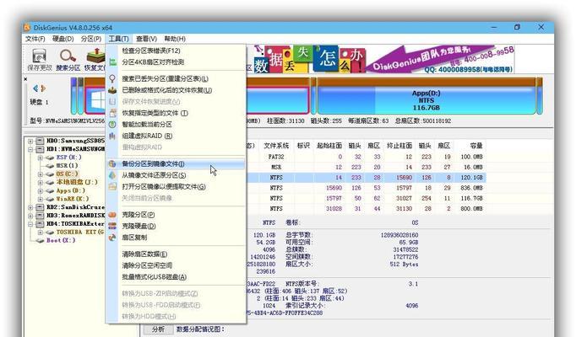Click the Save Changes (保存更改) toolbar icon

(x=39, y=56)
